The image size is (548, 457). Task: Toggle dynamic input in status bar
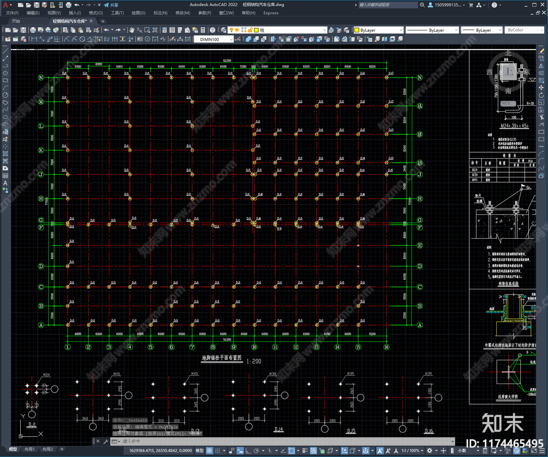[240, 450]
